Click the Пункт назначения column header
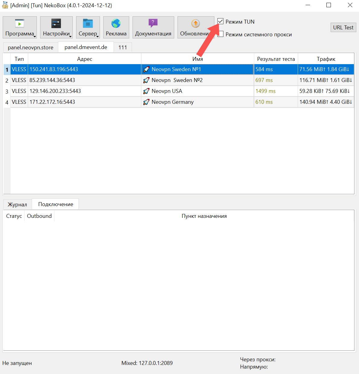The width and height of the screenshot is (359, 374). point(204,216)
